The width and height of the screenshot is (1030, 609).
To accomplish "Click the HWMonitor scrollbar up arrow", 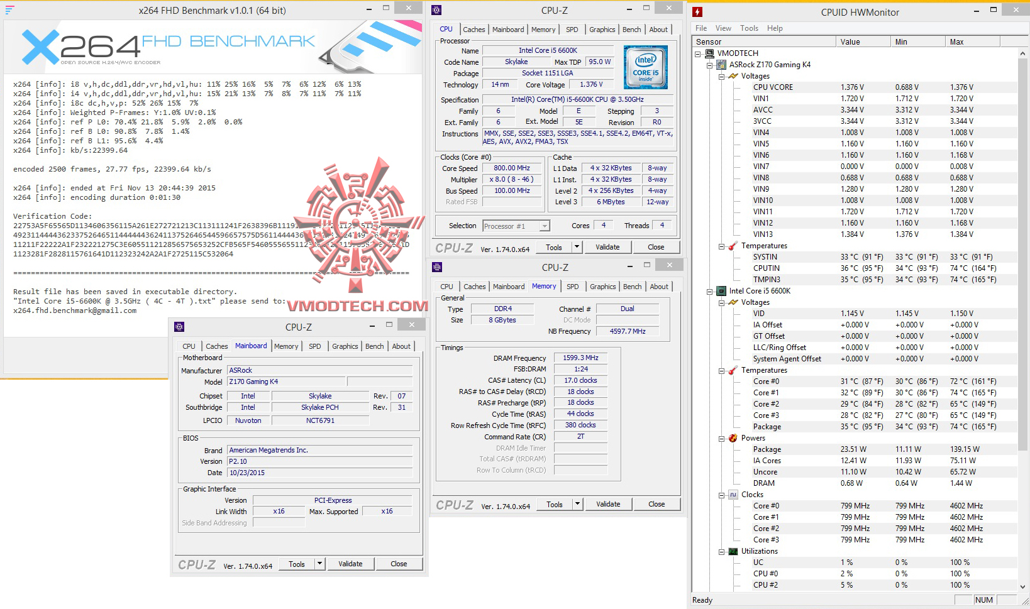I will tap(1023, 53).
